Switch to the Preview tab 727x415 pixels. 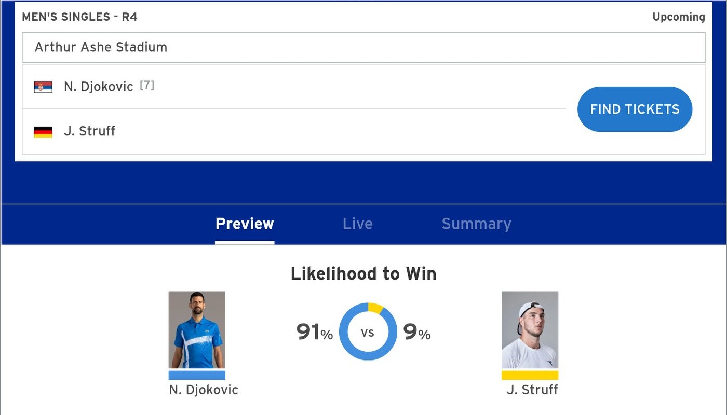click(245, 224)
